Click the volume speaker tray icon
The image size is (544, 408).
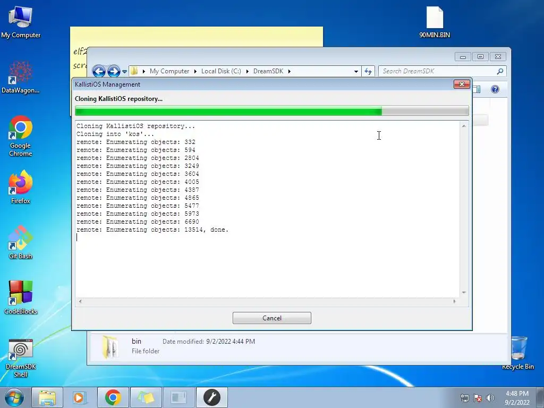[x=490, y=398]
